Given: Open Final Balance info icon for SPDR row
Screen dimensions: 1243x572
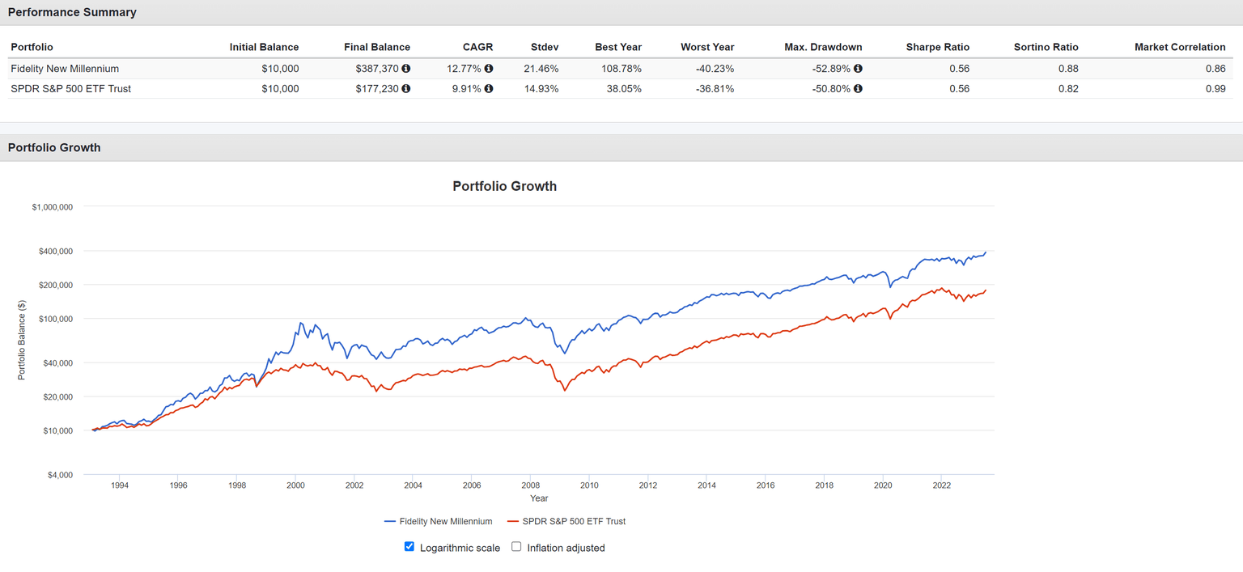Looking at the screenshot, I should click(405, 89).
